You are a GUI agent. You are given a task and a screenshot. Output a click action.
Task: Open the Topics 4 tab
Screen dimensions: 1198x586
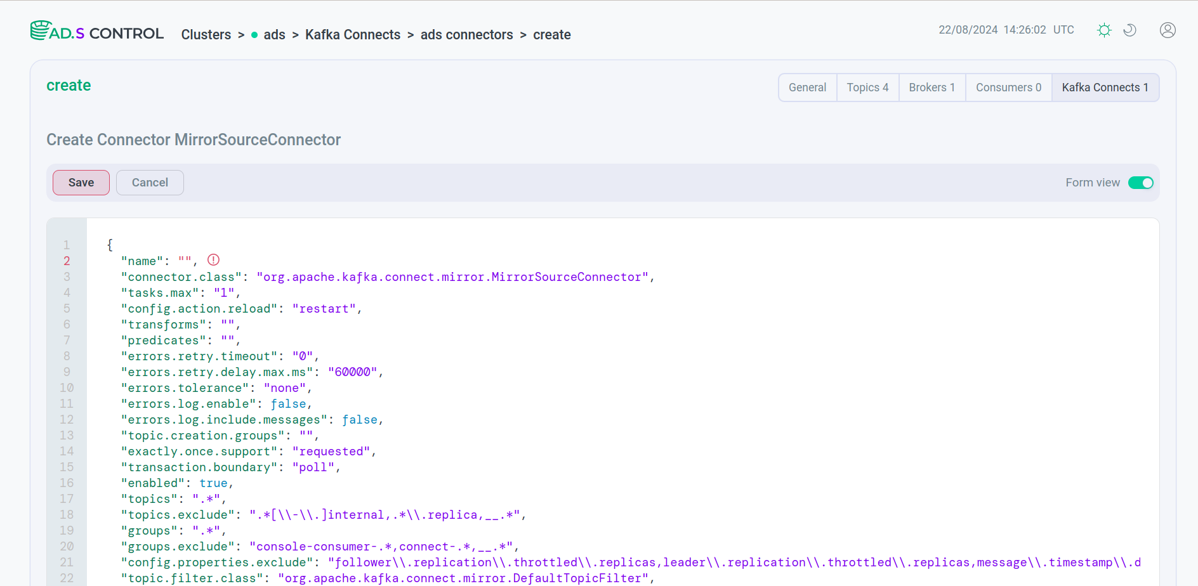[x=867, y=88]
